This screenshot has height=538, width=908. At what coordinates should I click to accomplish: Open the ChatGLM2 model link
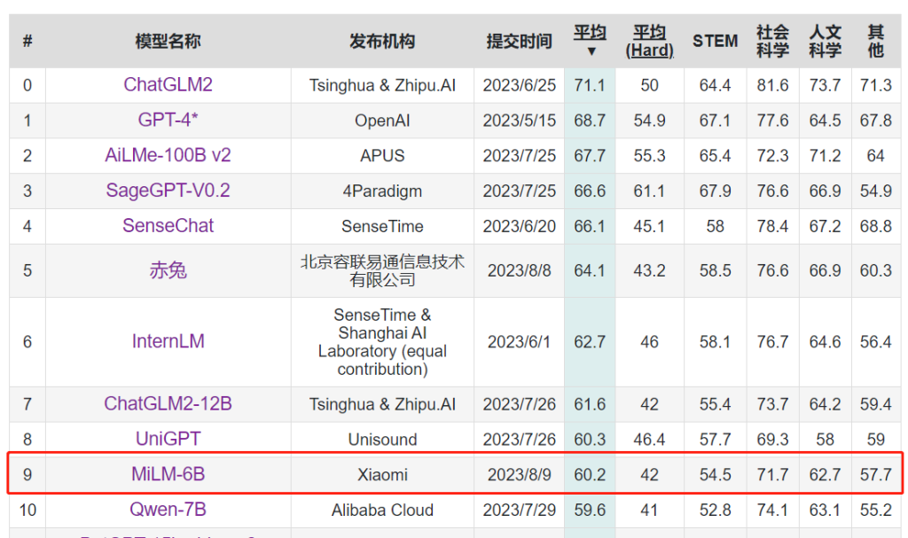168,85
